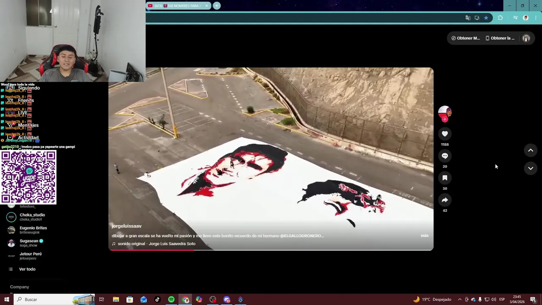Go to previous video with up chevron

point(531,150)
